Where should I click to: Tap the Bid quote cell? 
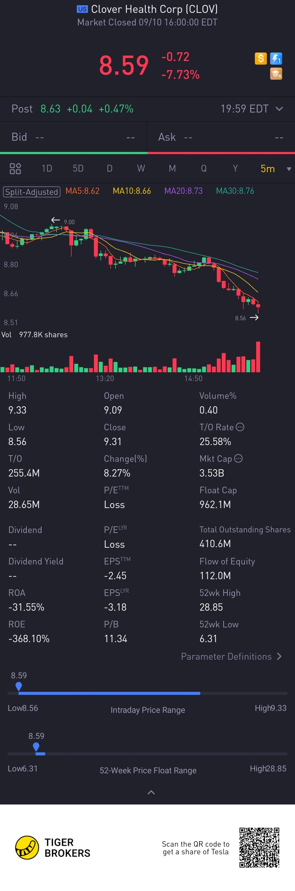point(73,137)
